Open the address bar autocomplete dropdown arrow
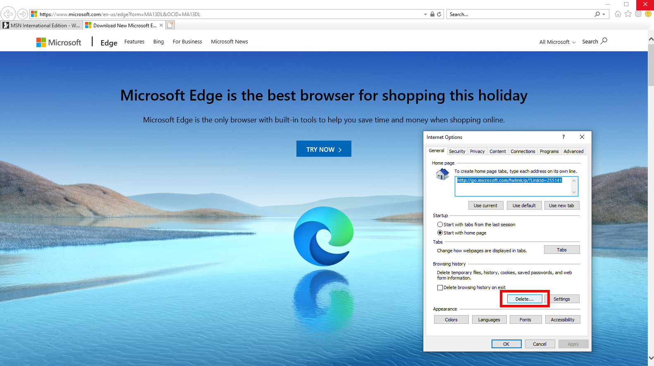 pyautogui.click(x=425, y=14)
